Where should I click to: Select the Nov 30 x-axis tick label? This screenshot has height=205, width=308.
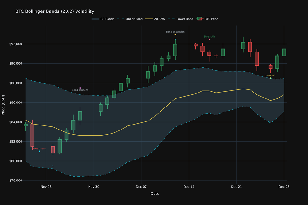[x=94, y=187]
